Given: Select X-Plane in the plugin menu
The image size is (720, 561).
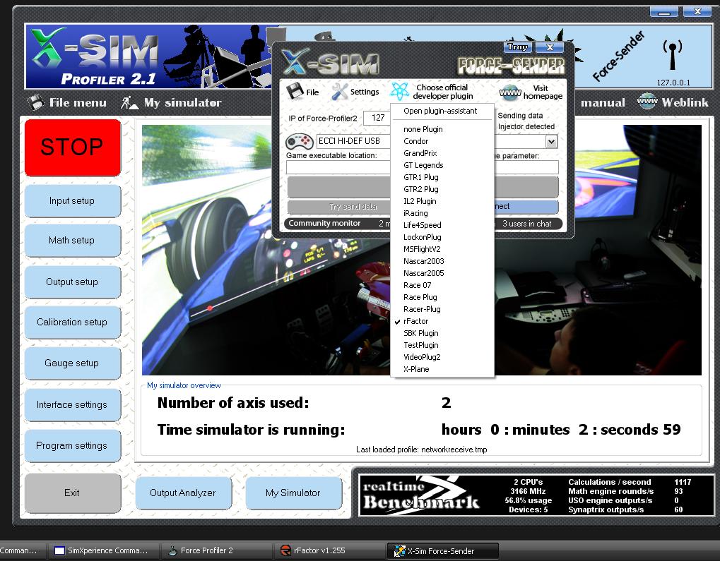Looking at the screenshot, I should (x=416, y=369).
